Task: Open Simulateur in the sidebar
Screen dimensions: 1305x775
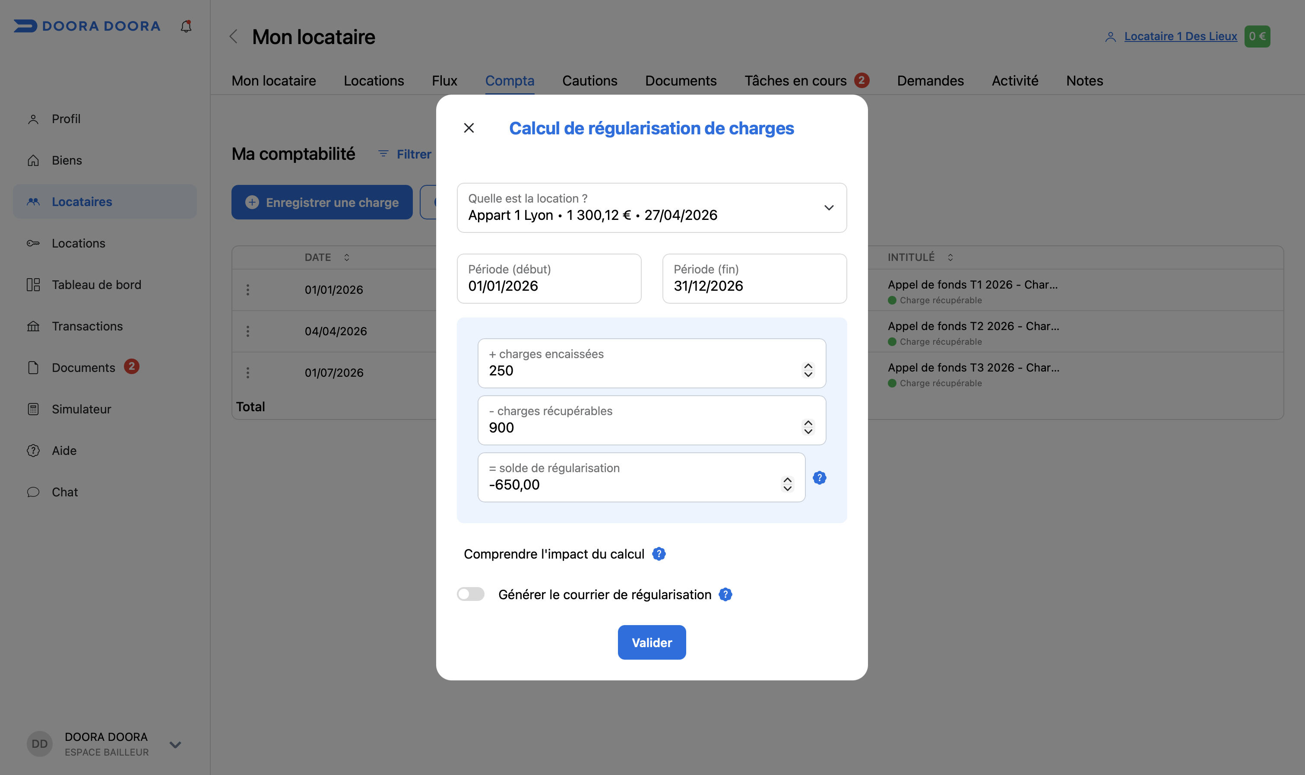Action: coord(105,409)
